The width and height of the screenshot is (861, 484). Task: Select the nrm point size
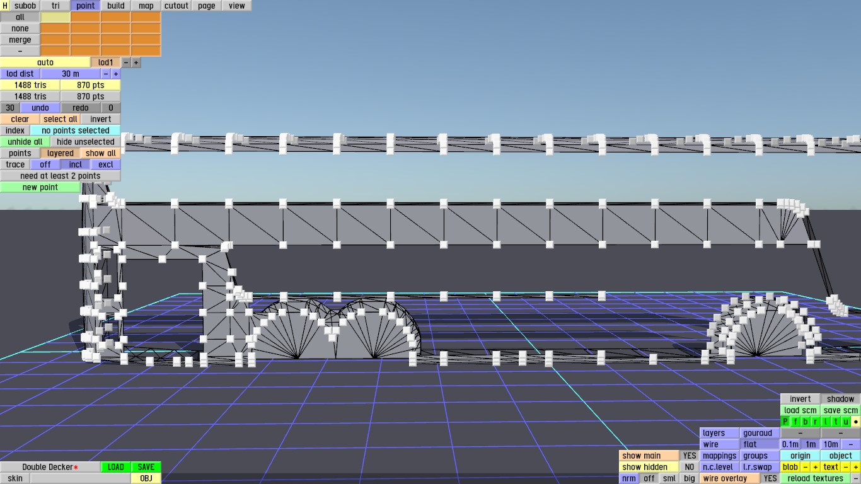pyautogui.click(x=629, y=478)
